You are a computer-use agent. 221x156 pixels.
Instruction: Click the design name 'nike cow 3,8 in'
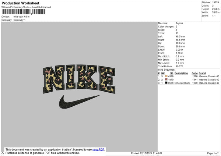tap(21, 17)
